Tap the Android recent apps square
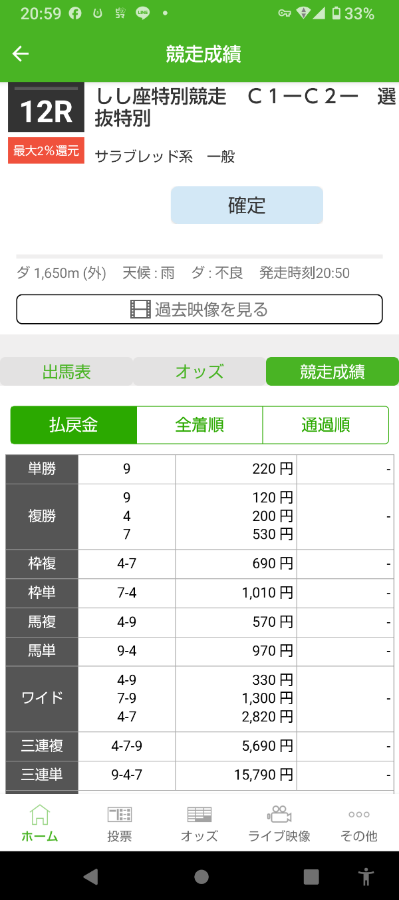The image size is (399, 900). (311, 877)
